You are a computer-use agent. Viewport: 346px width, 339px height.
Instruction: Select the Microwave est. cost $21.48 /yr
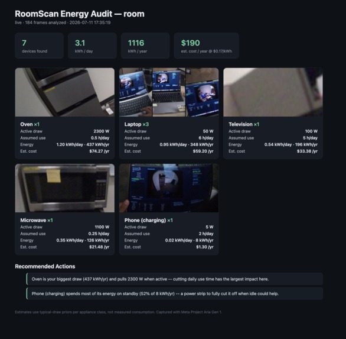[99, 247]
